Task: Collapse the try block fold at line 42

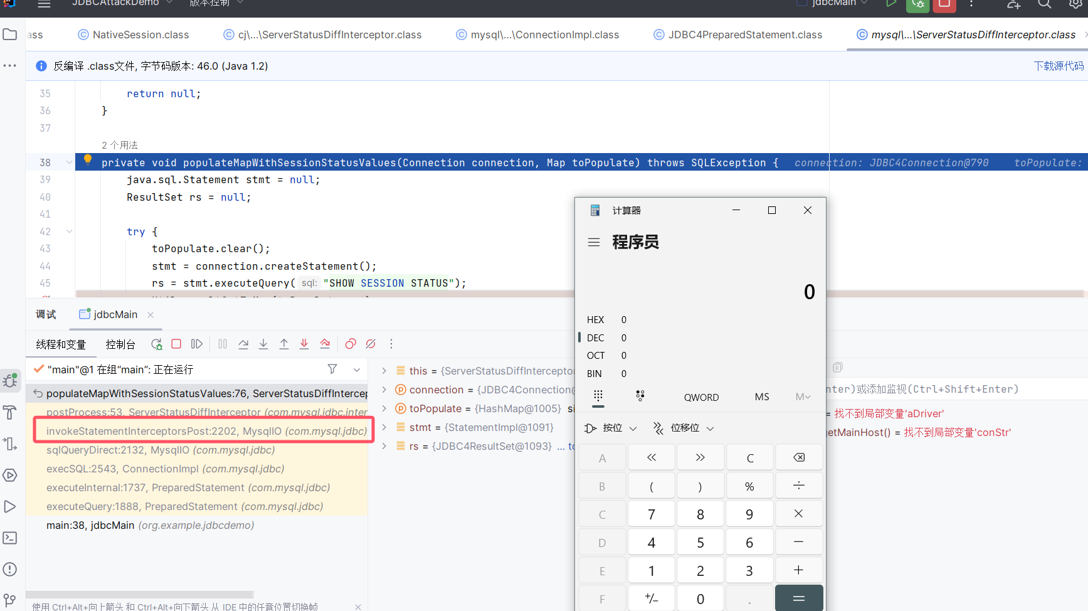Action: click(69, 231)
